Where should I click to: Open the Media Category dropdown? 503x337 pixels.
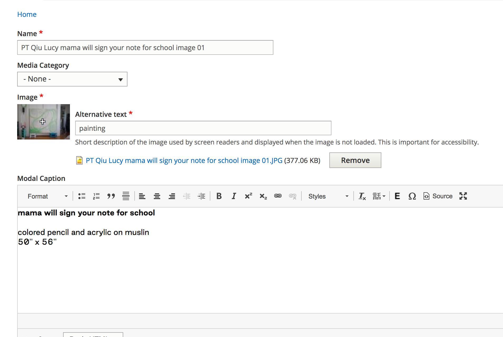click(x=72, y=79)
